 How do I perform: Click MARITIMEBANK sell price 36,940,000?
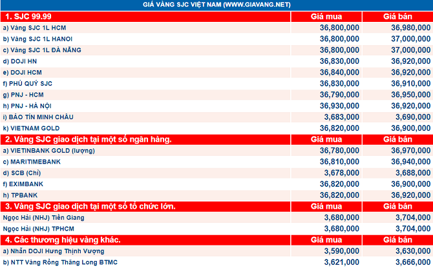[x=410, y=162]
